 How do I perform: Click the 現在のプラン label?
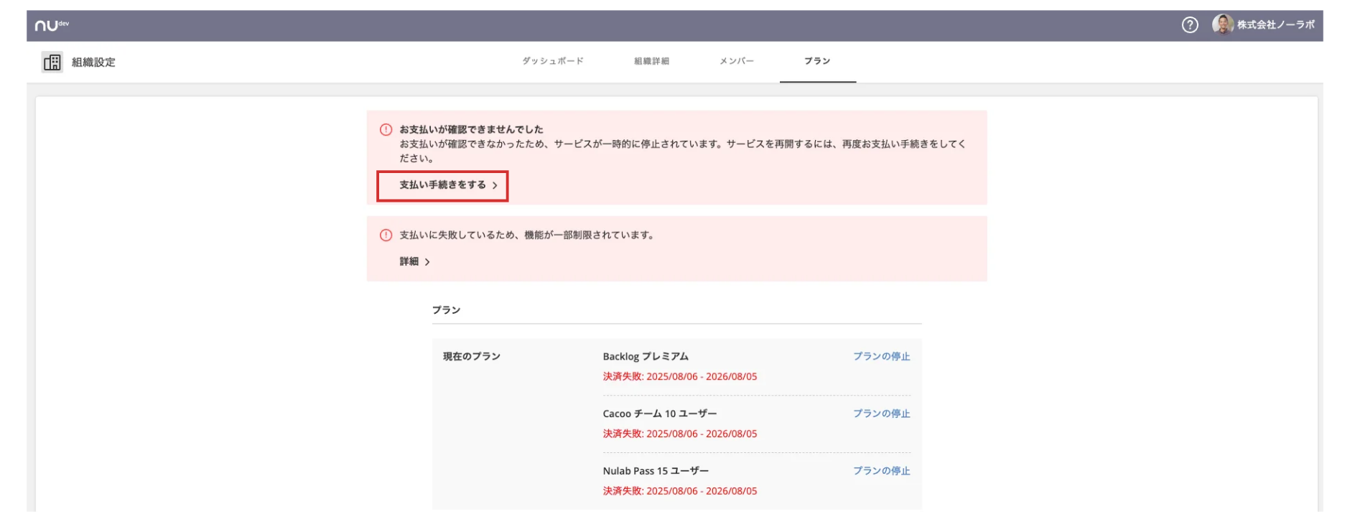coord(471,357)
